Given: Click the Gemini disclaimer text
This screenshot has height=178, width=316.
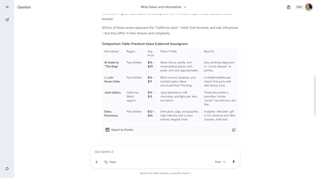Looking at the screenshot, I should coord(165,173).
